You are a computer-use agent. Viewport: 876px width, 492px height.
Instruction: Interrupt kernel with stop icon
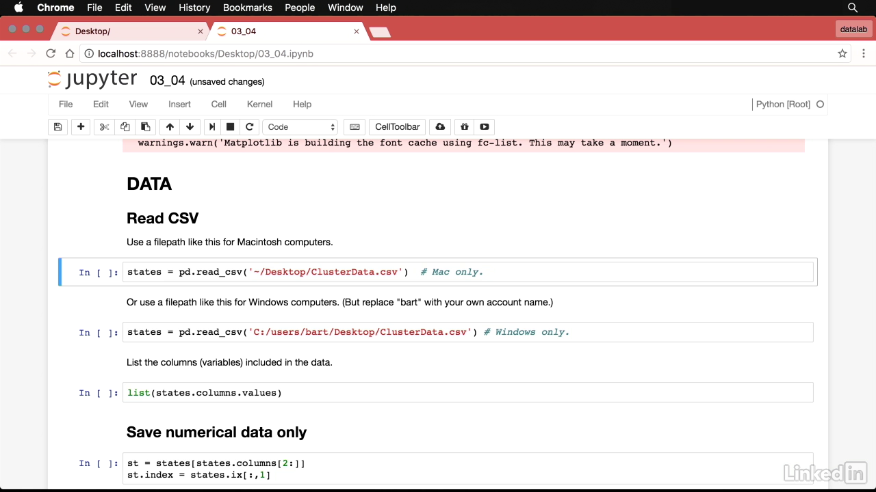[231, 126]
